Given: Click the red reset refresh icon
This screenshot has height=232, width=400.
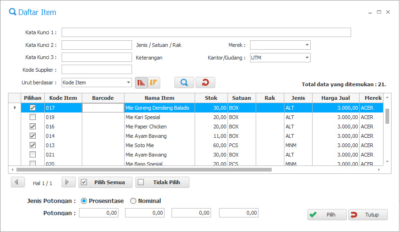Looking at the screenshot, I should tap(205, 82).
